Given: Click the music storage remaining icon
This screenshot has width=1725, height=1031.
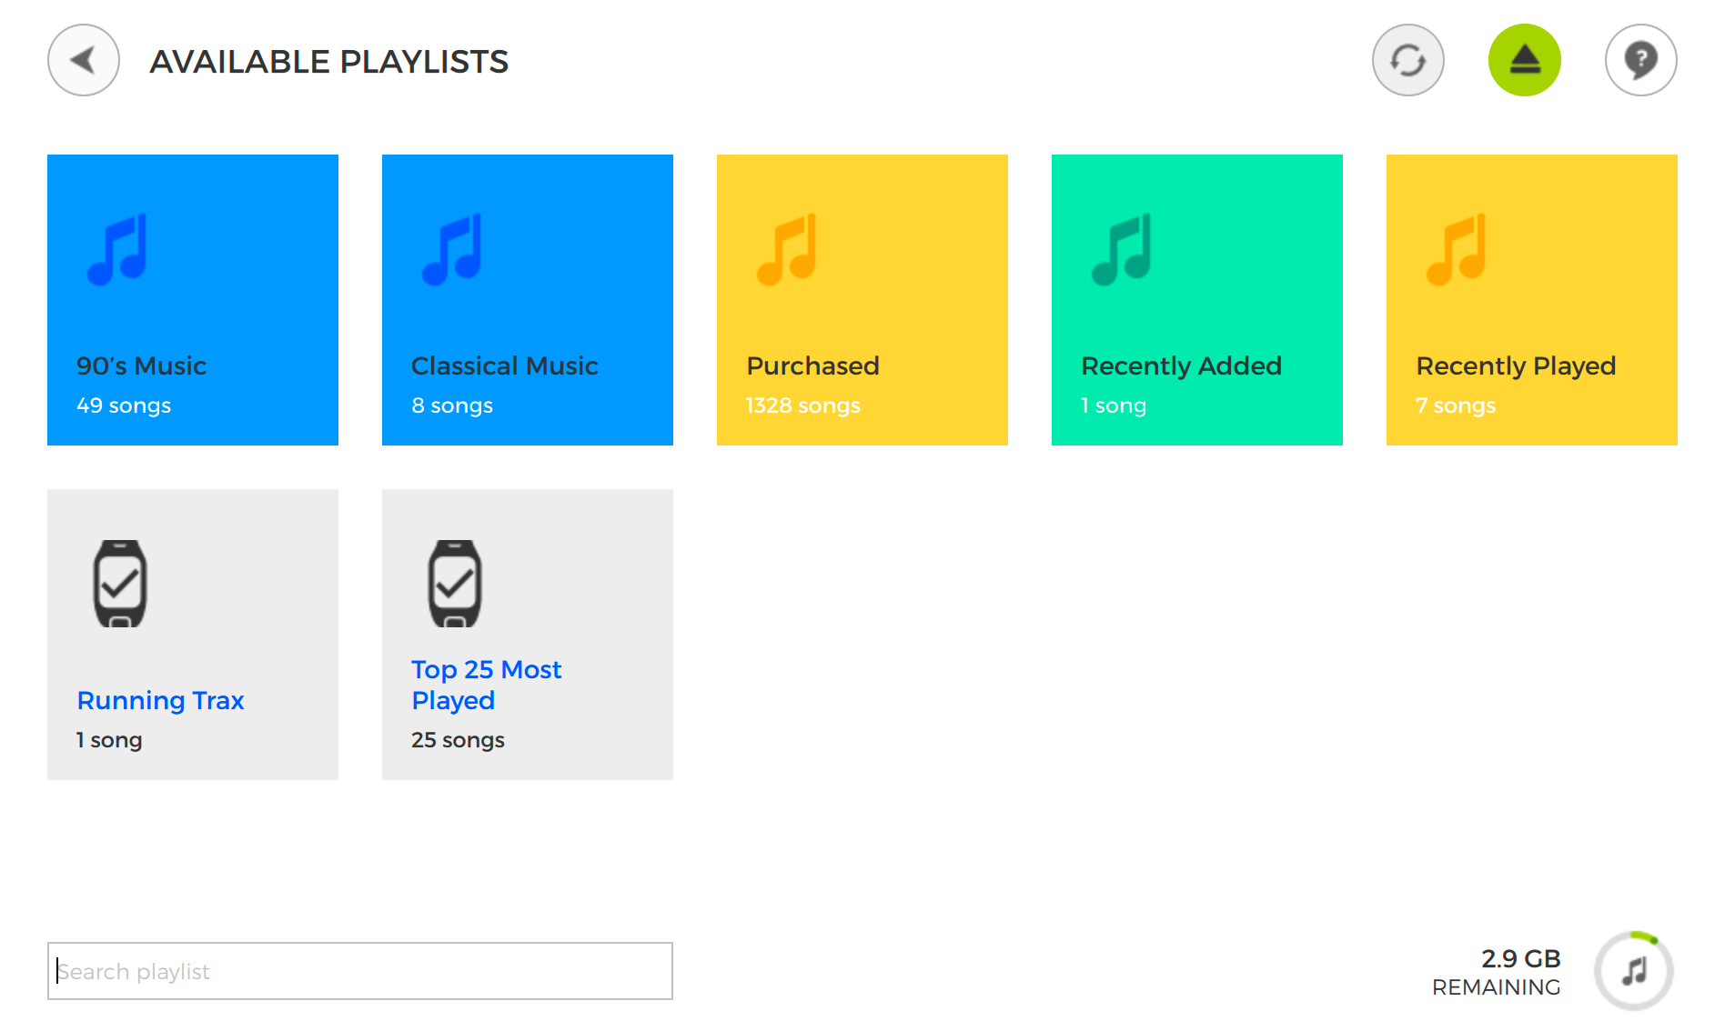Looking at the screenshot, I should tap(1634, 971).
